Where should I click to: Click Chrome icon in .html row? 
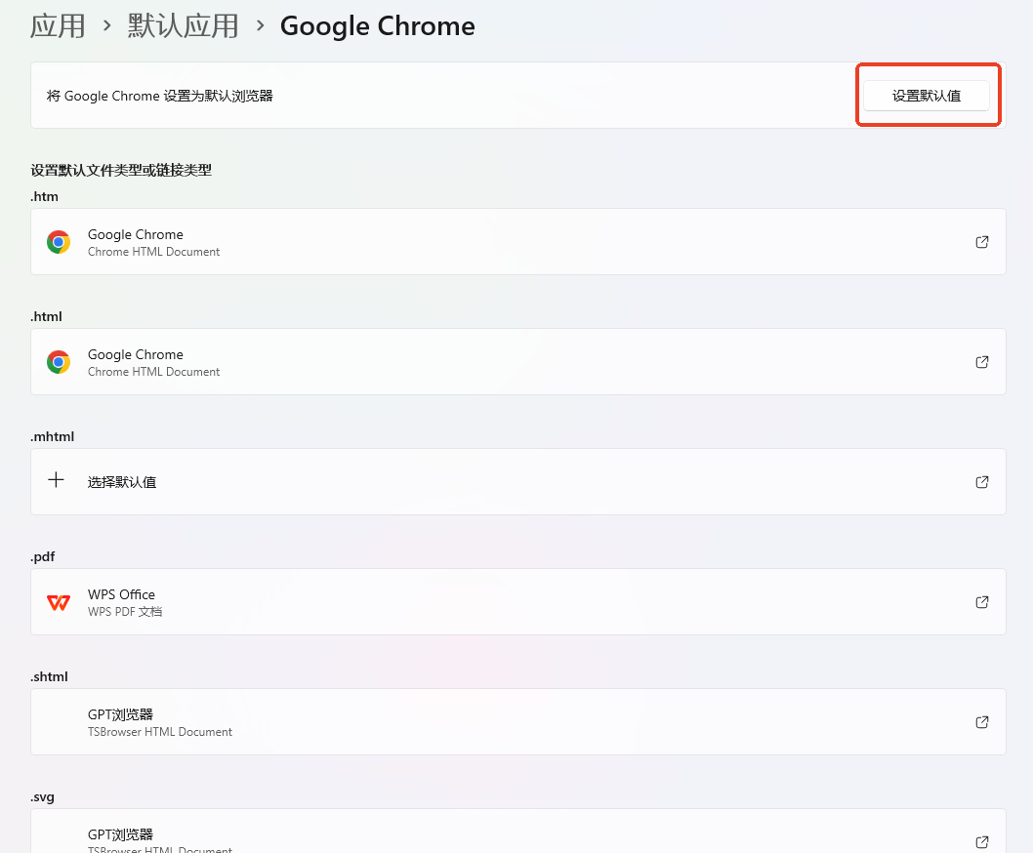[x=59, y=362]
